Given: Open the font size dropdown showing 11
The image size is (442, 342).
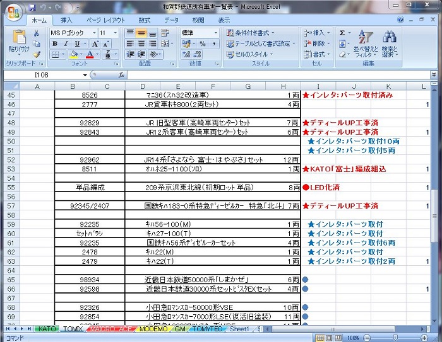Looking at the screenshot, I should point(115,33).
